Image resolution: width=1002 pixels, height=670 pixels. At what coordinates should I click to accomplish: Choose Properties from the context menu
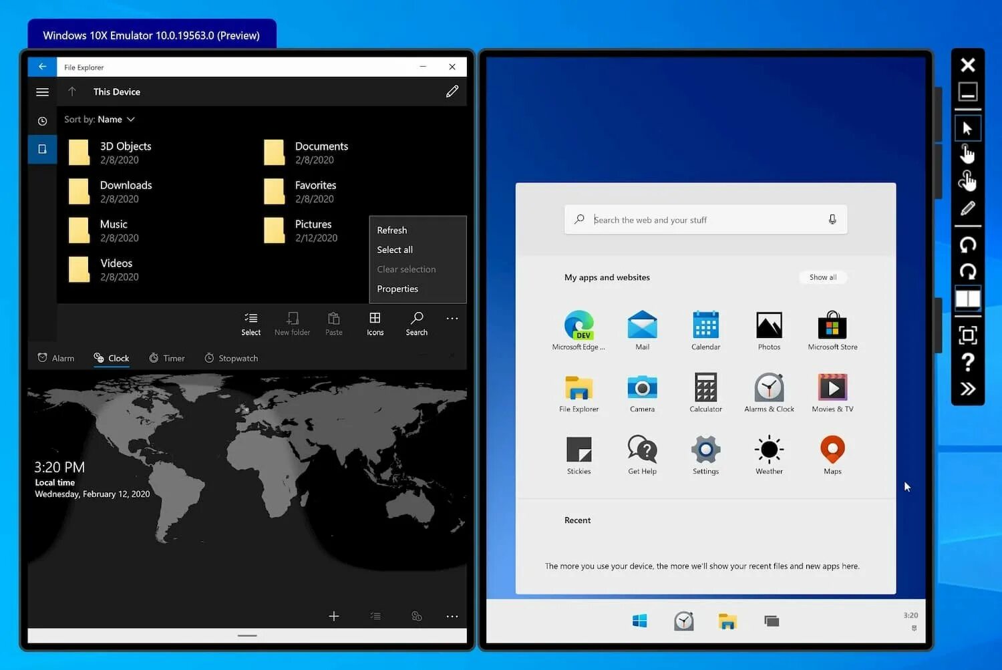417,289
